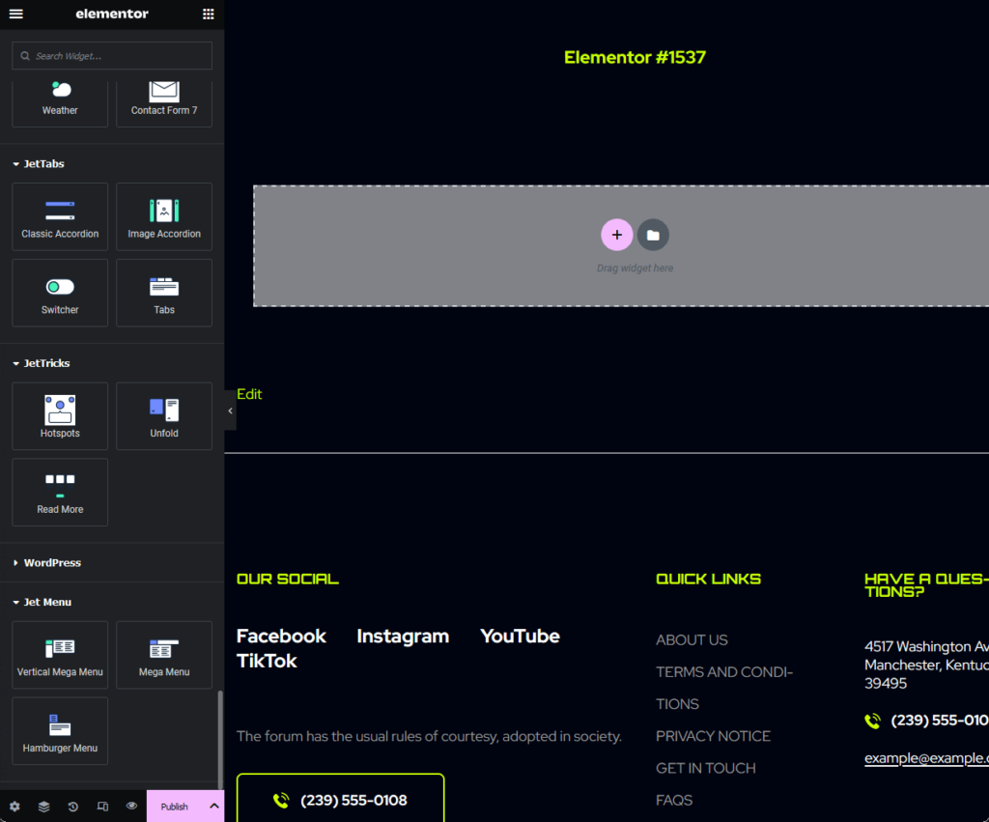Open save options arrow beside Publish
The image size is (989, 822).
point(213,807)
